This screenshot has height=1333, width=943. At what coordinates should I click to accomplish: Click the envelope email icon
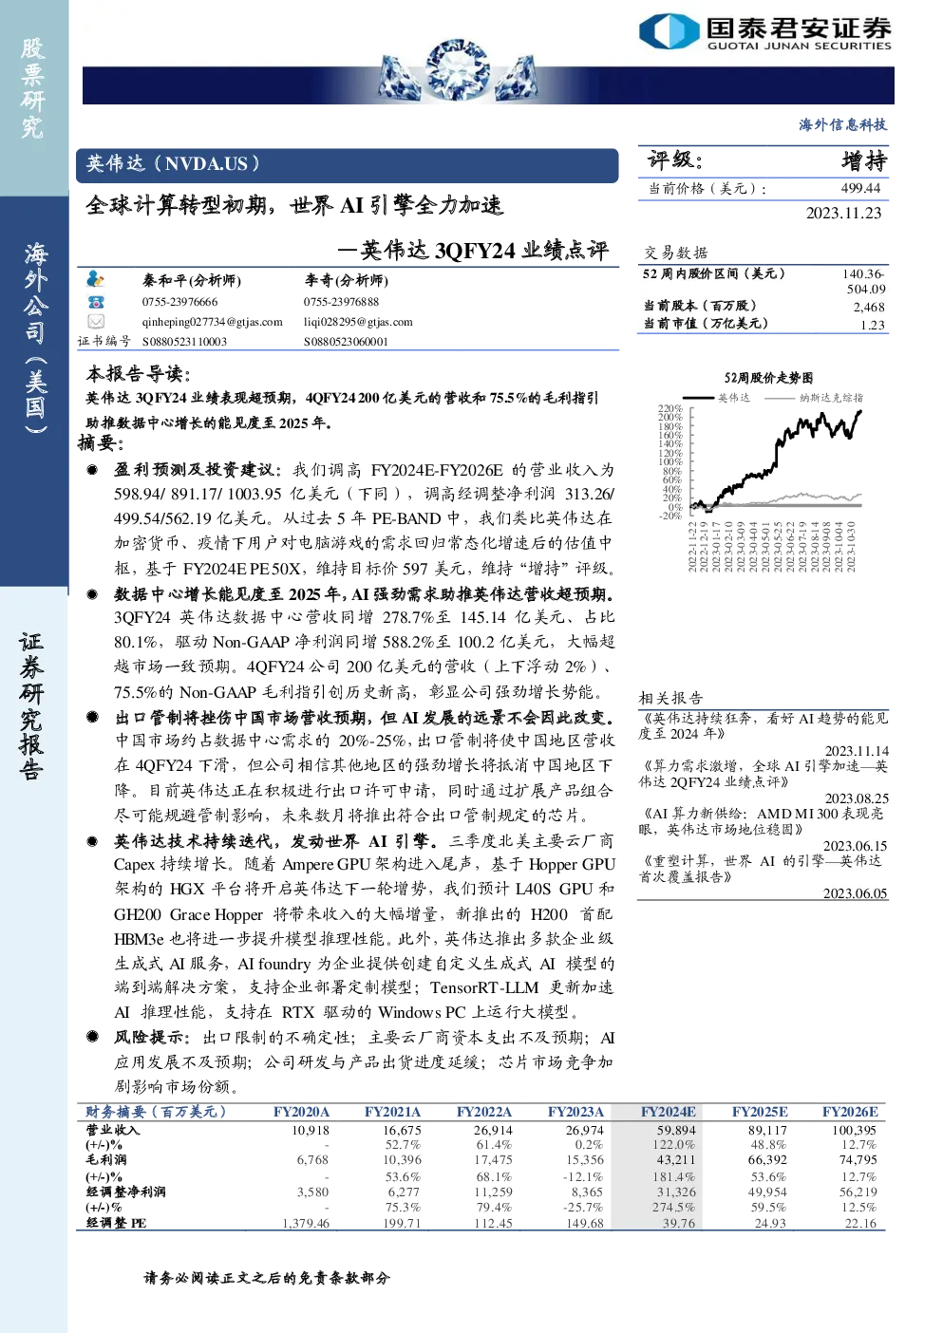(x=95, y=322)
